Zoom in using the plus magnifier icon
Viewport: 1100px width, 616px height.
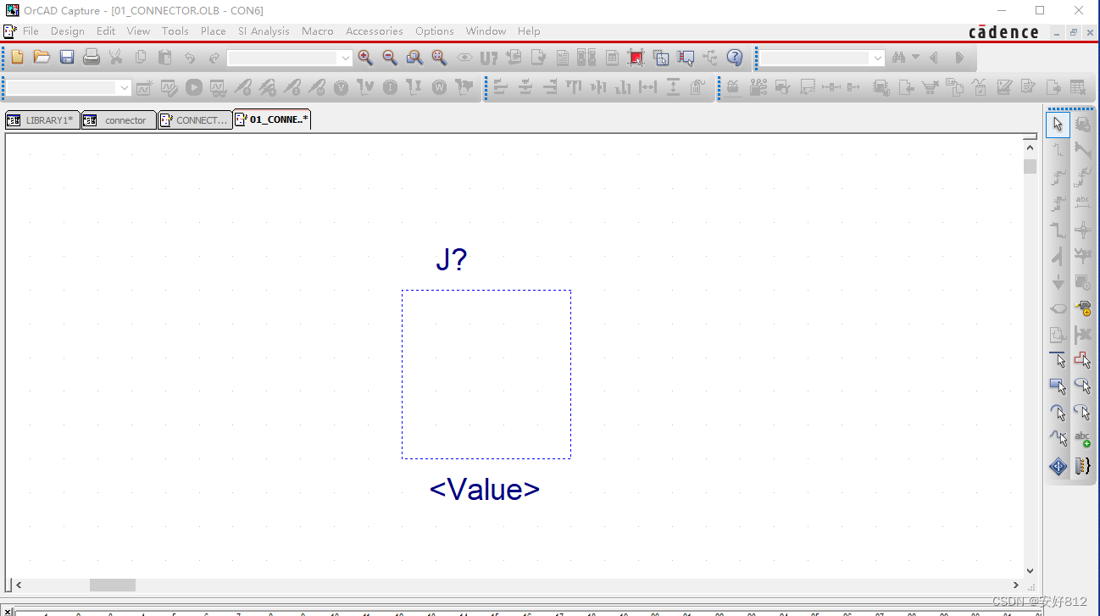365,58
